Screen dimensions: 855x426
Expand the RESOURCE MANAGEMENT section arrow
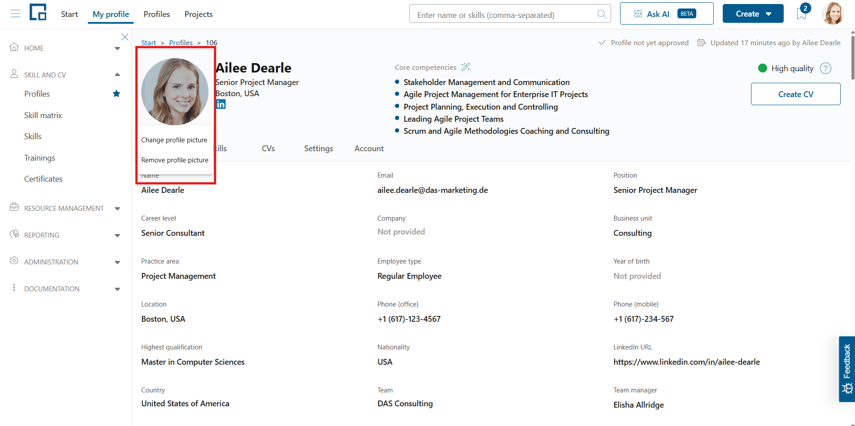tap(117, 209)
